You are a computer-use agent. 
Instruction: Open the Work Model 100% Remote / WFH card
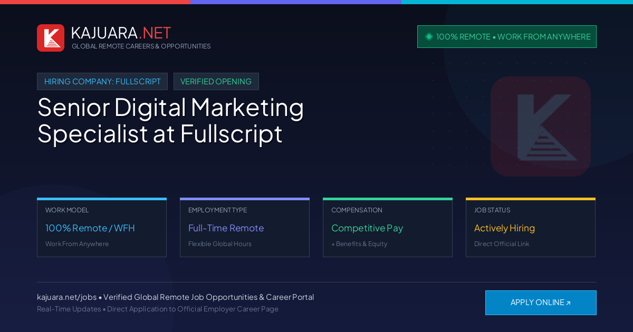102,228
